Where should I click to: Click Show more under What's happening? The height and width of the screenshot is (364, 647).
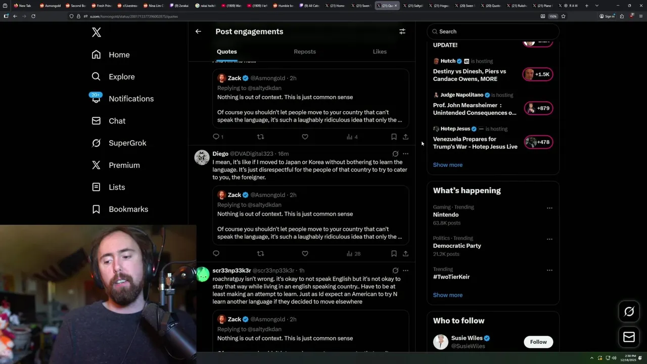click(447, 295)
